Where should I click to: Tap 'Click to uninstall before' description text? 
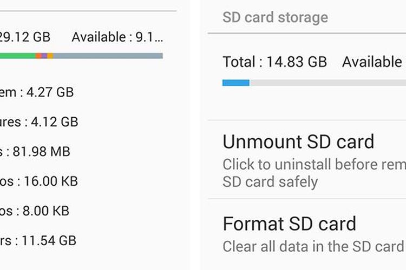(314, 164)
